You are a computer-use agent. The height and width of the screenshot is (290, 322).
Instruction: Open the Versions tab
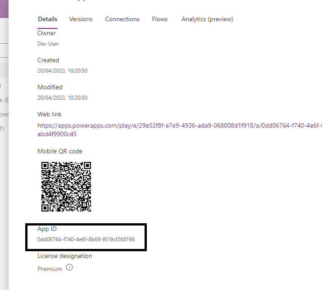pyautogui.click(x=81, y=19)
